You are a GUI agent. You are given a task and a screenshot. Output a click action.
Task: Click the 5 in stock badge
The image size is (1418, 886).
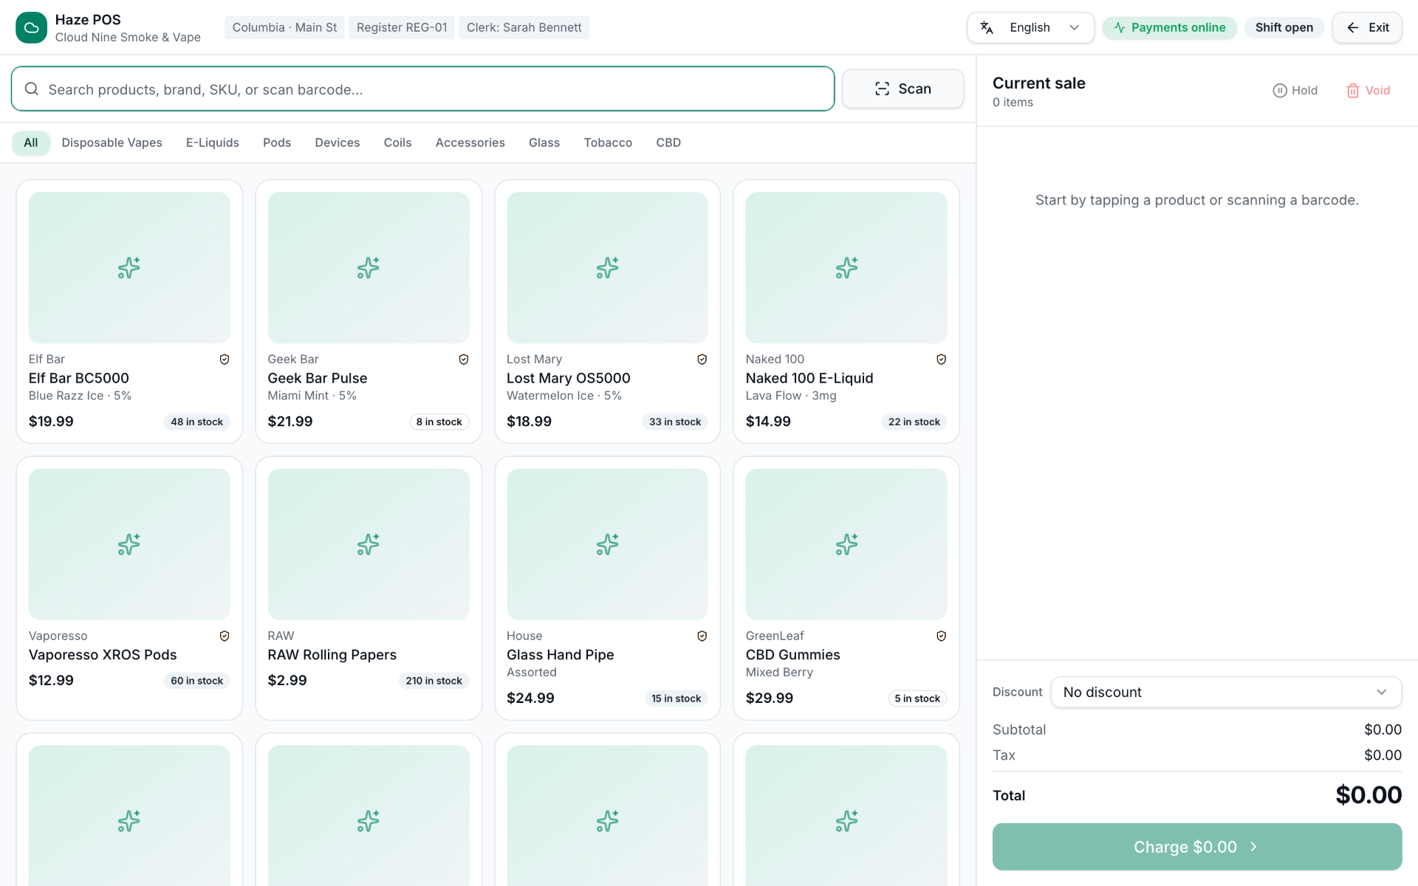point(917,698)
